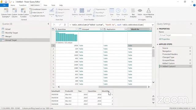Viewport: 196px width, 110px height.
Task: Collapse the PROPERTIES section
Action: (x=157, y=29)
